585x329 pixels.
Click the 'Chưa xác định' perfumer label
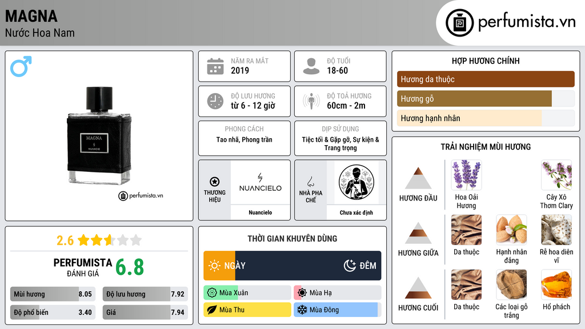pyautogui.click(x=356, y=212)
